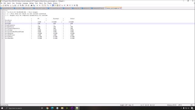Open the Windows Start menu
195x110 pixels.
pyautogui.click(x=2, y=108)
